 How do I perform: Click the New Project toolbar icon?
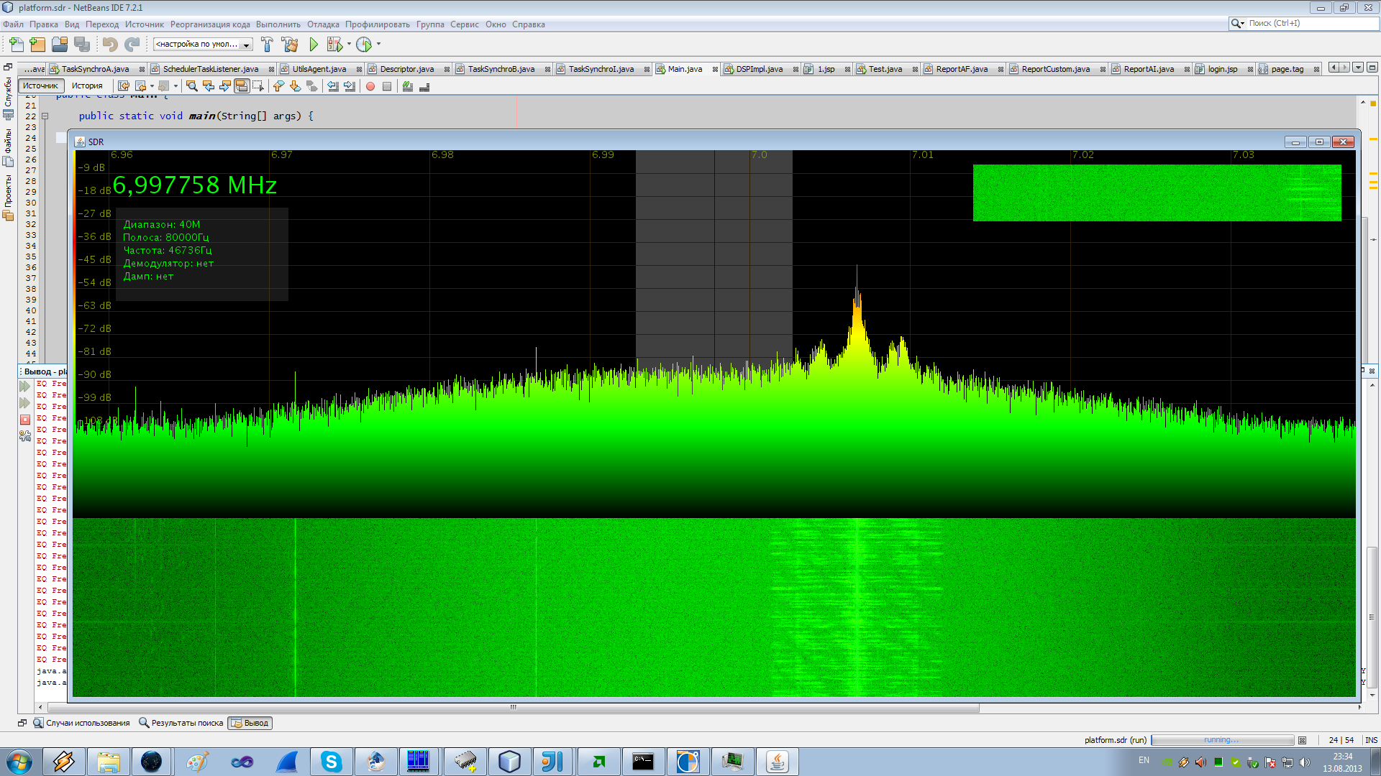[37, 45]
